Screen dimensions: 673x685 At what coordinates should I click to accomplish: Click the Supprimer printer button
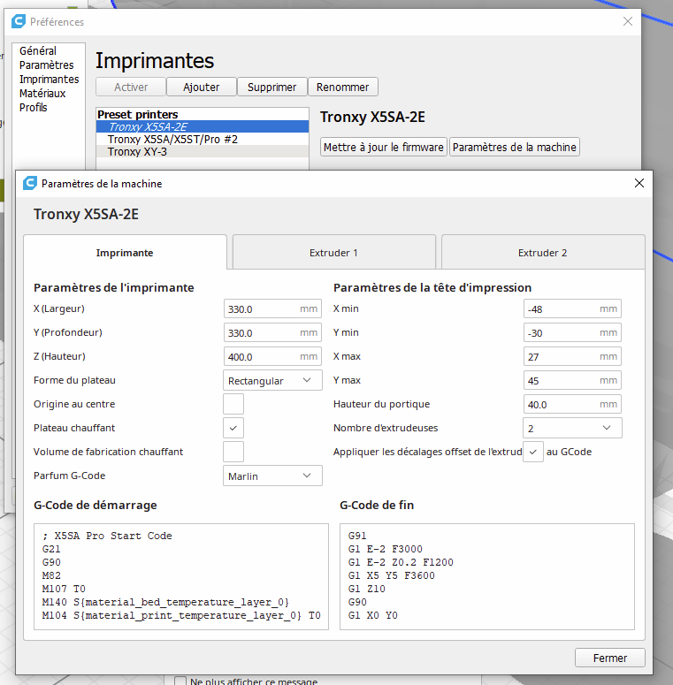point(271,87)
